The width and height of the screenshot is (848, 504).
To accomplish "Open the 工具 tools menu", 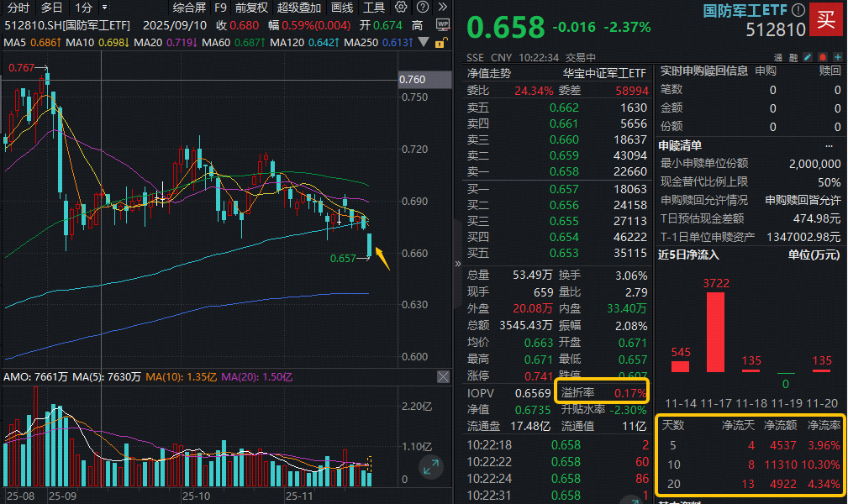I will 374,8.
